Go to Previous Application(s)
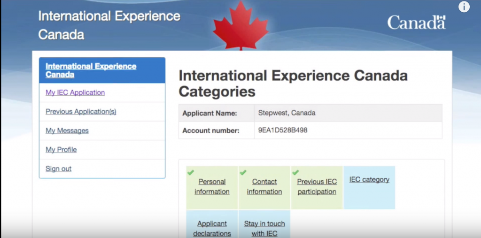Screen dimensions: 481x238 [81, 112]
